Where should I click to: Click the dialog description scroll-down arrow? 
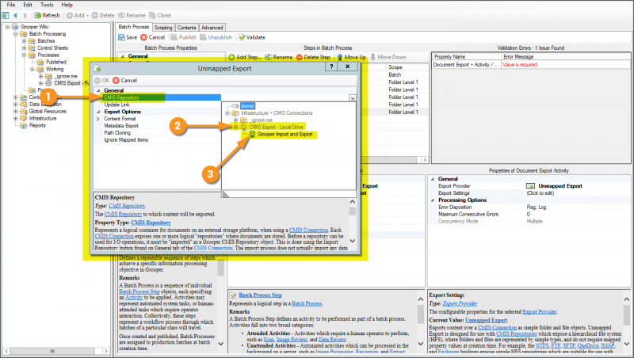click(352, 241)
